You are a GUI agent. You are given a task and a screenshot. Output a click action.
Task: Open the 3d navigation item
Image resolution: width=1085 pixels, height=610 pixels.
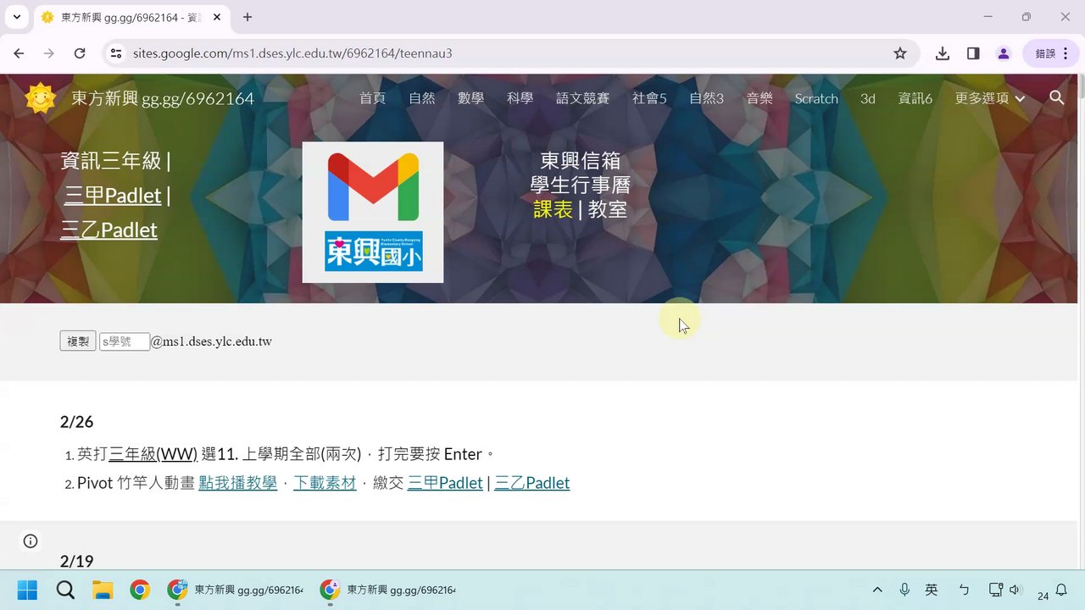coord(868,98)
